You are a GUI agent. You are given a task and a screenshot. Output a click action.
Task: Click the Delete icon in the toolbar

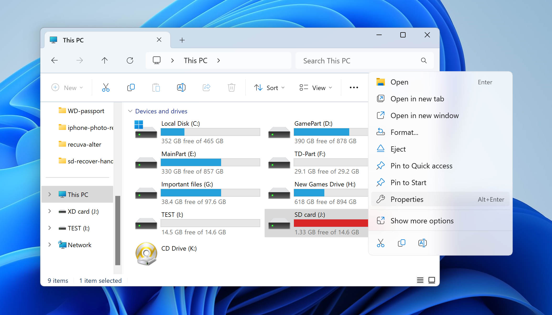tap(232, 87)
